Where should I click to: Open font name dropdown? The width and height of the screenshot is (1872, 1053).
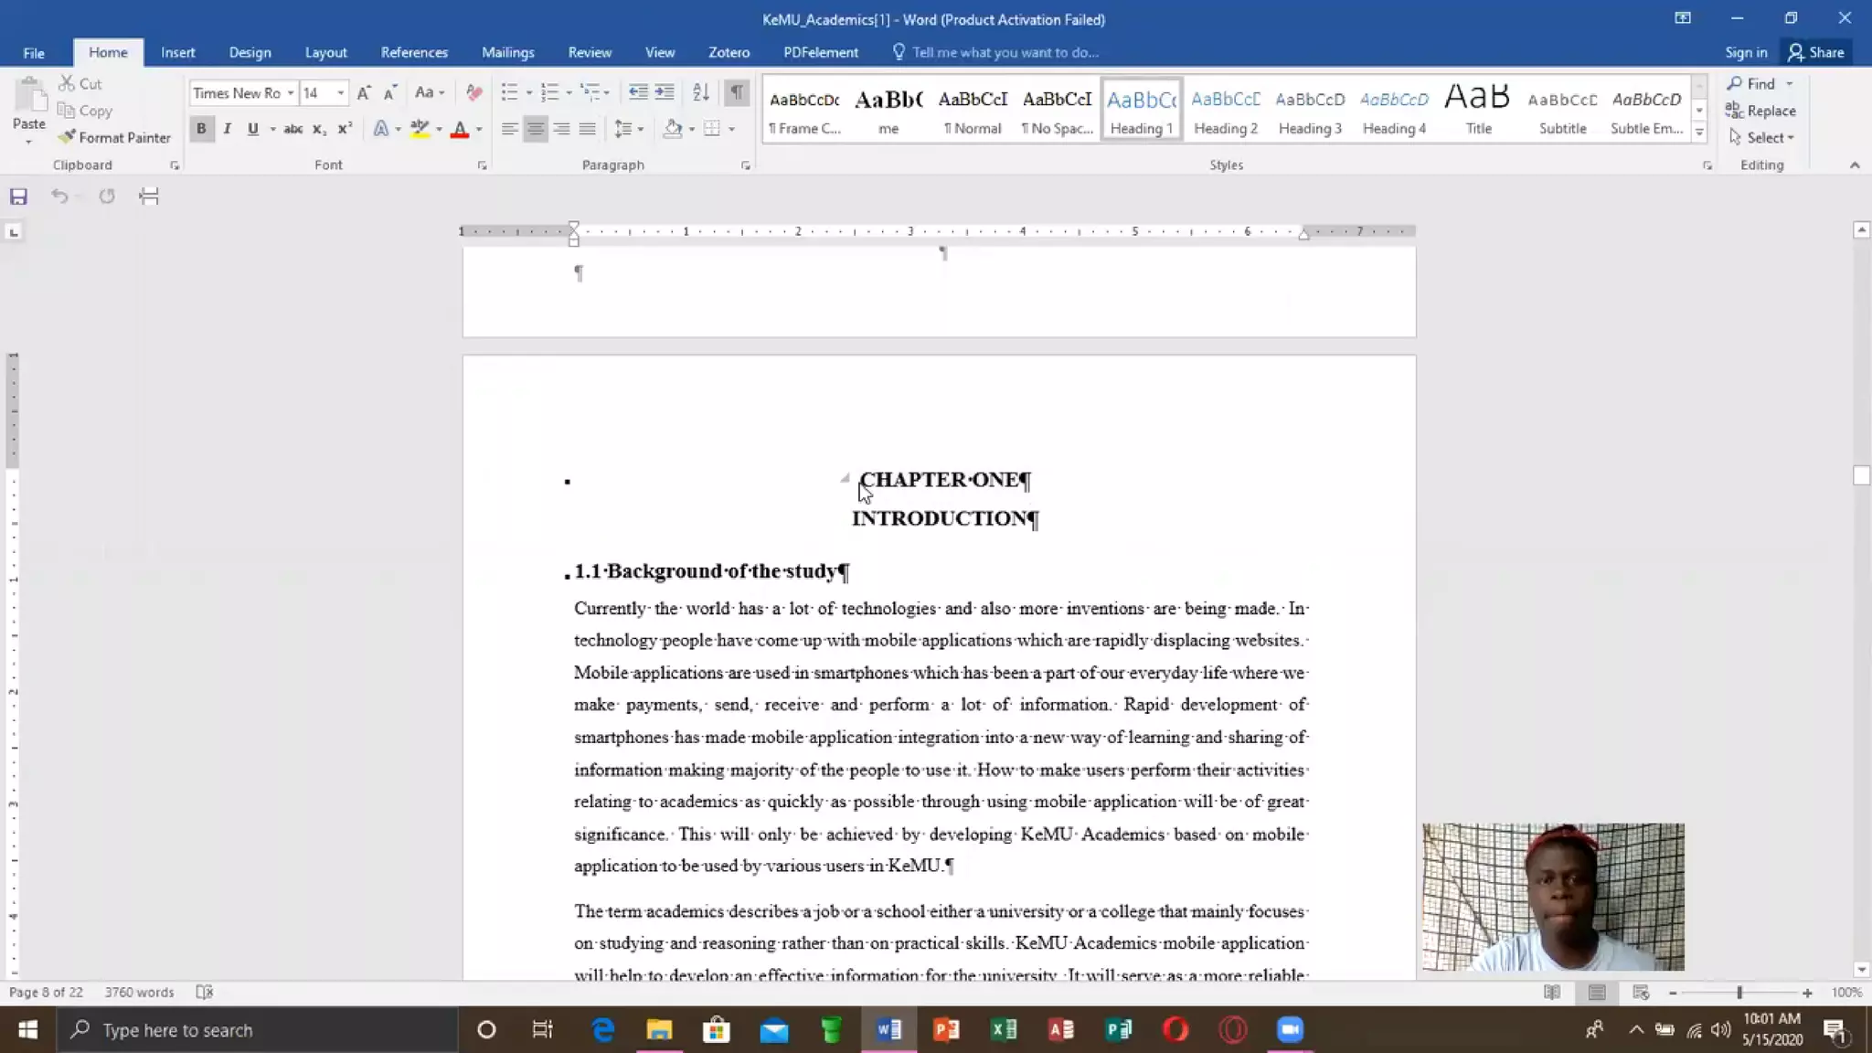pyautogui.click(x=291, y=92)
